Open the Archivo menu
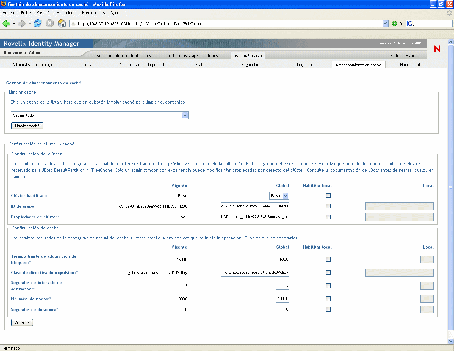The height and width of the screenshot is (351, 454). pos(9,13)
